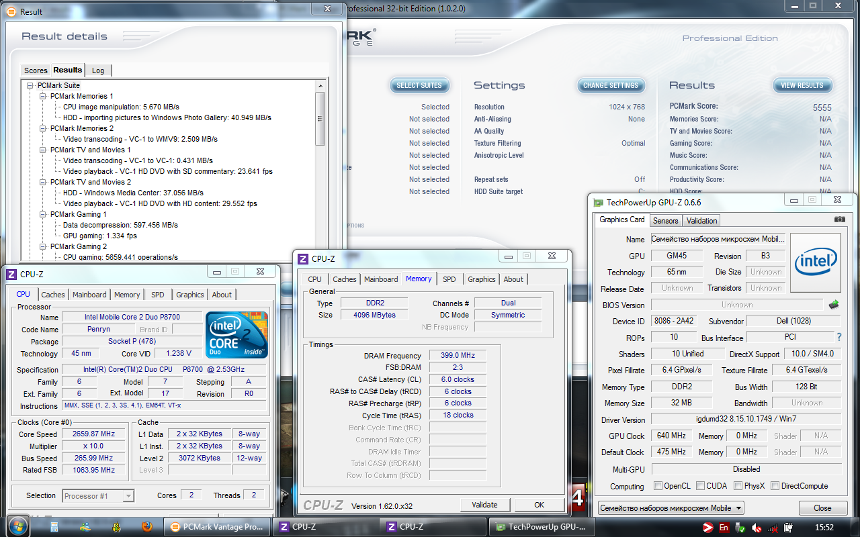Image resolution: width=860 pixels, height=537 pixels.
Task: Open the About tab in the CPU-Z Memory window
Action: tap(513, 279)
